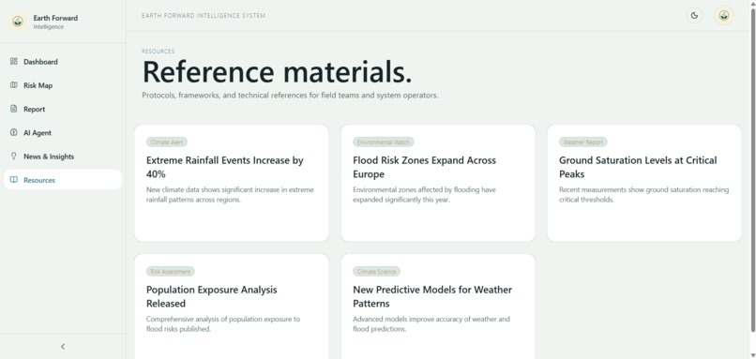The width and height of the screenshot is (756, 359).
Task: Click the News & Insights lightbulb icon
Action: tap(13, 157)
